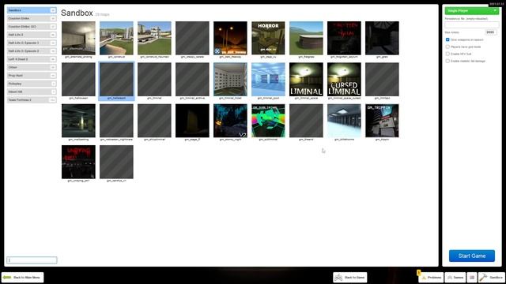
Task: Open the Other map category
Action: point(32,67)
